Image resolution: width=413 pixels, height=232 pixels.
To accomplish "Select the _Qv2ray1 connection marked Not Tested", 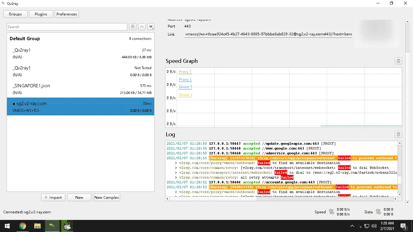I will pyautogui.click(x=80, y=71).
